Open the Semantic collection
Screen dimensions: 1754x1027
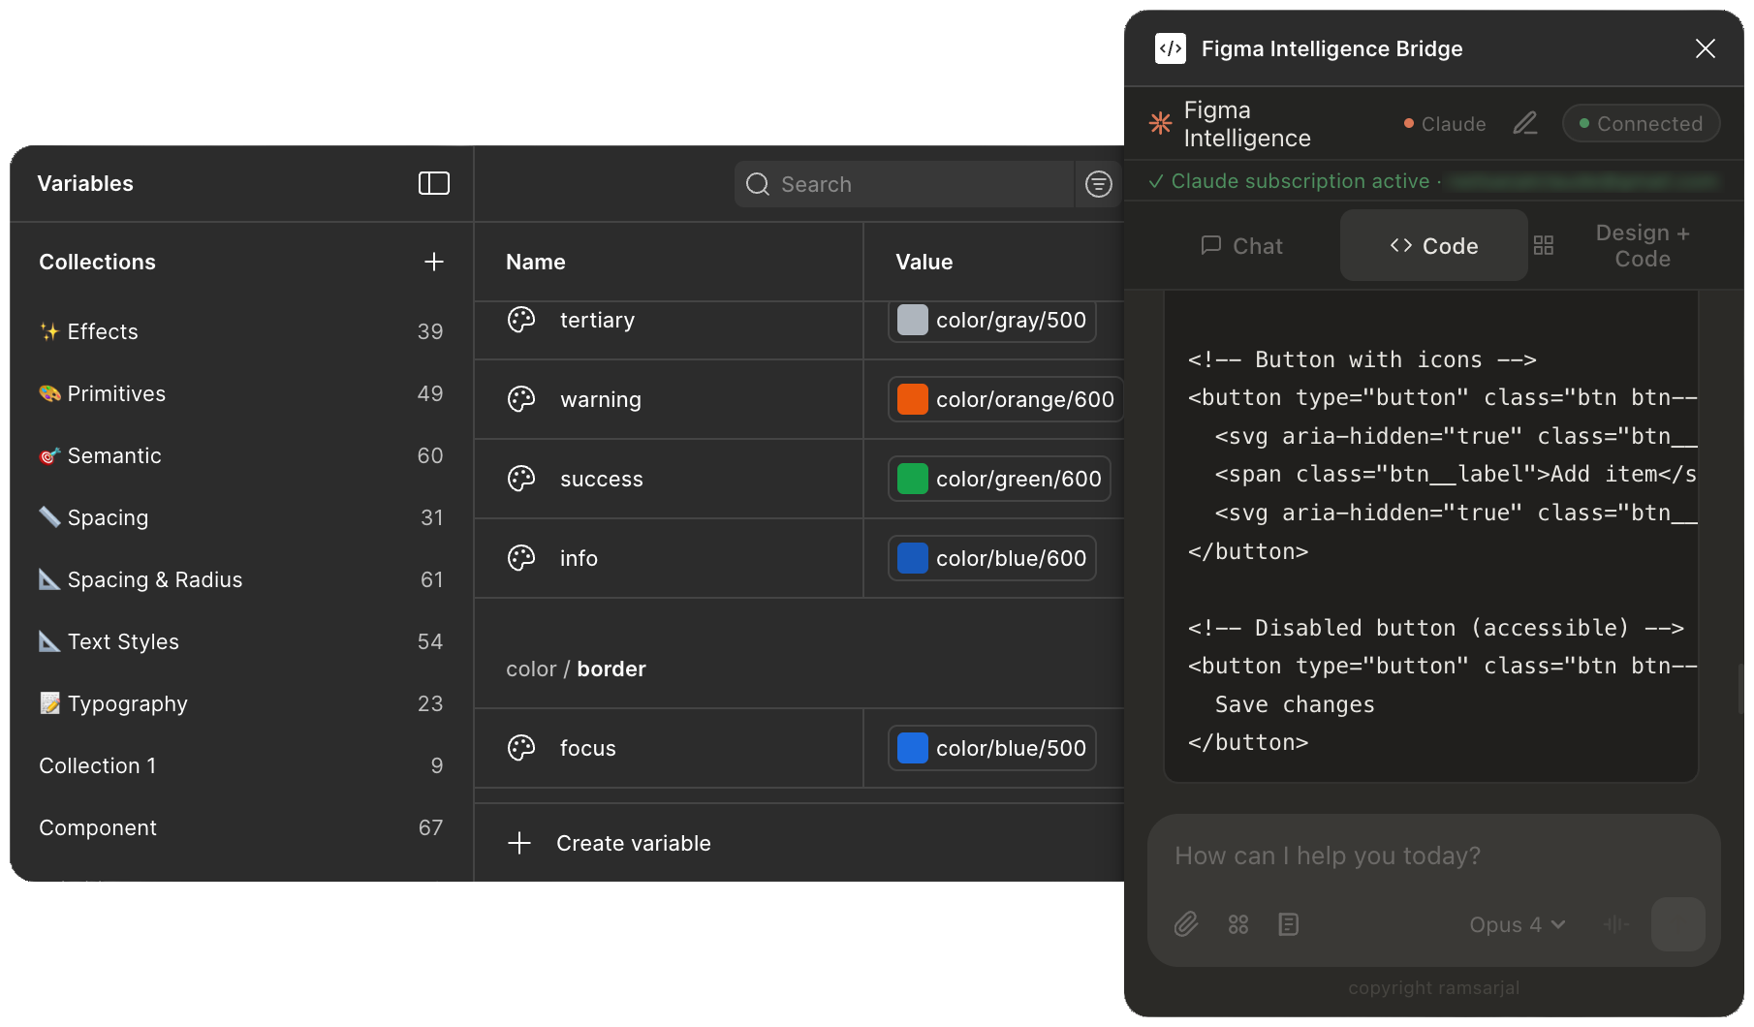pyautogui.click(x=240, y=455)
